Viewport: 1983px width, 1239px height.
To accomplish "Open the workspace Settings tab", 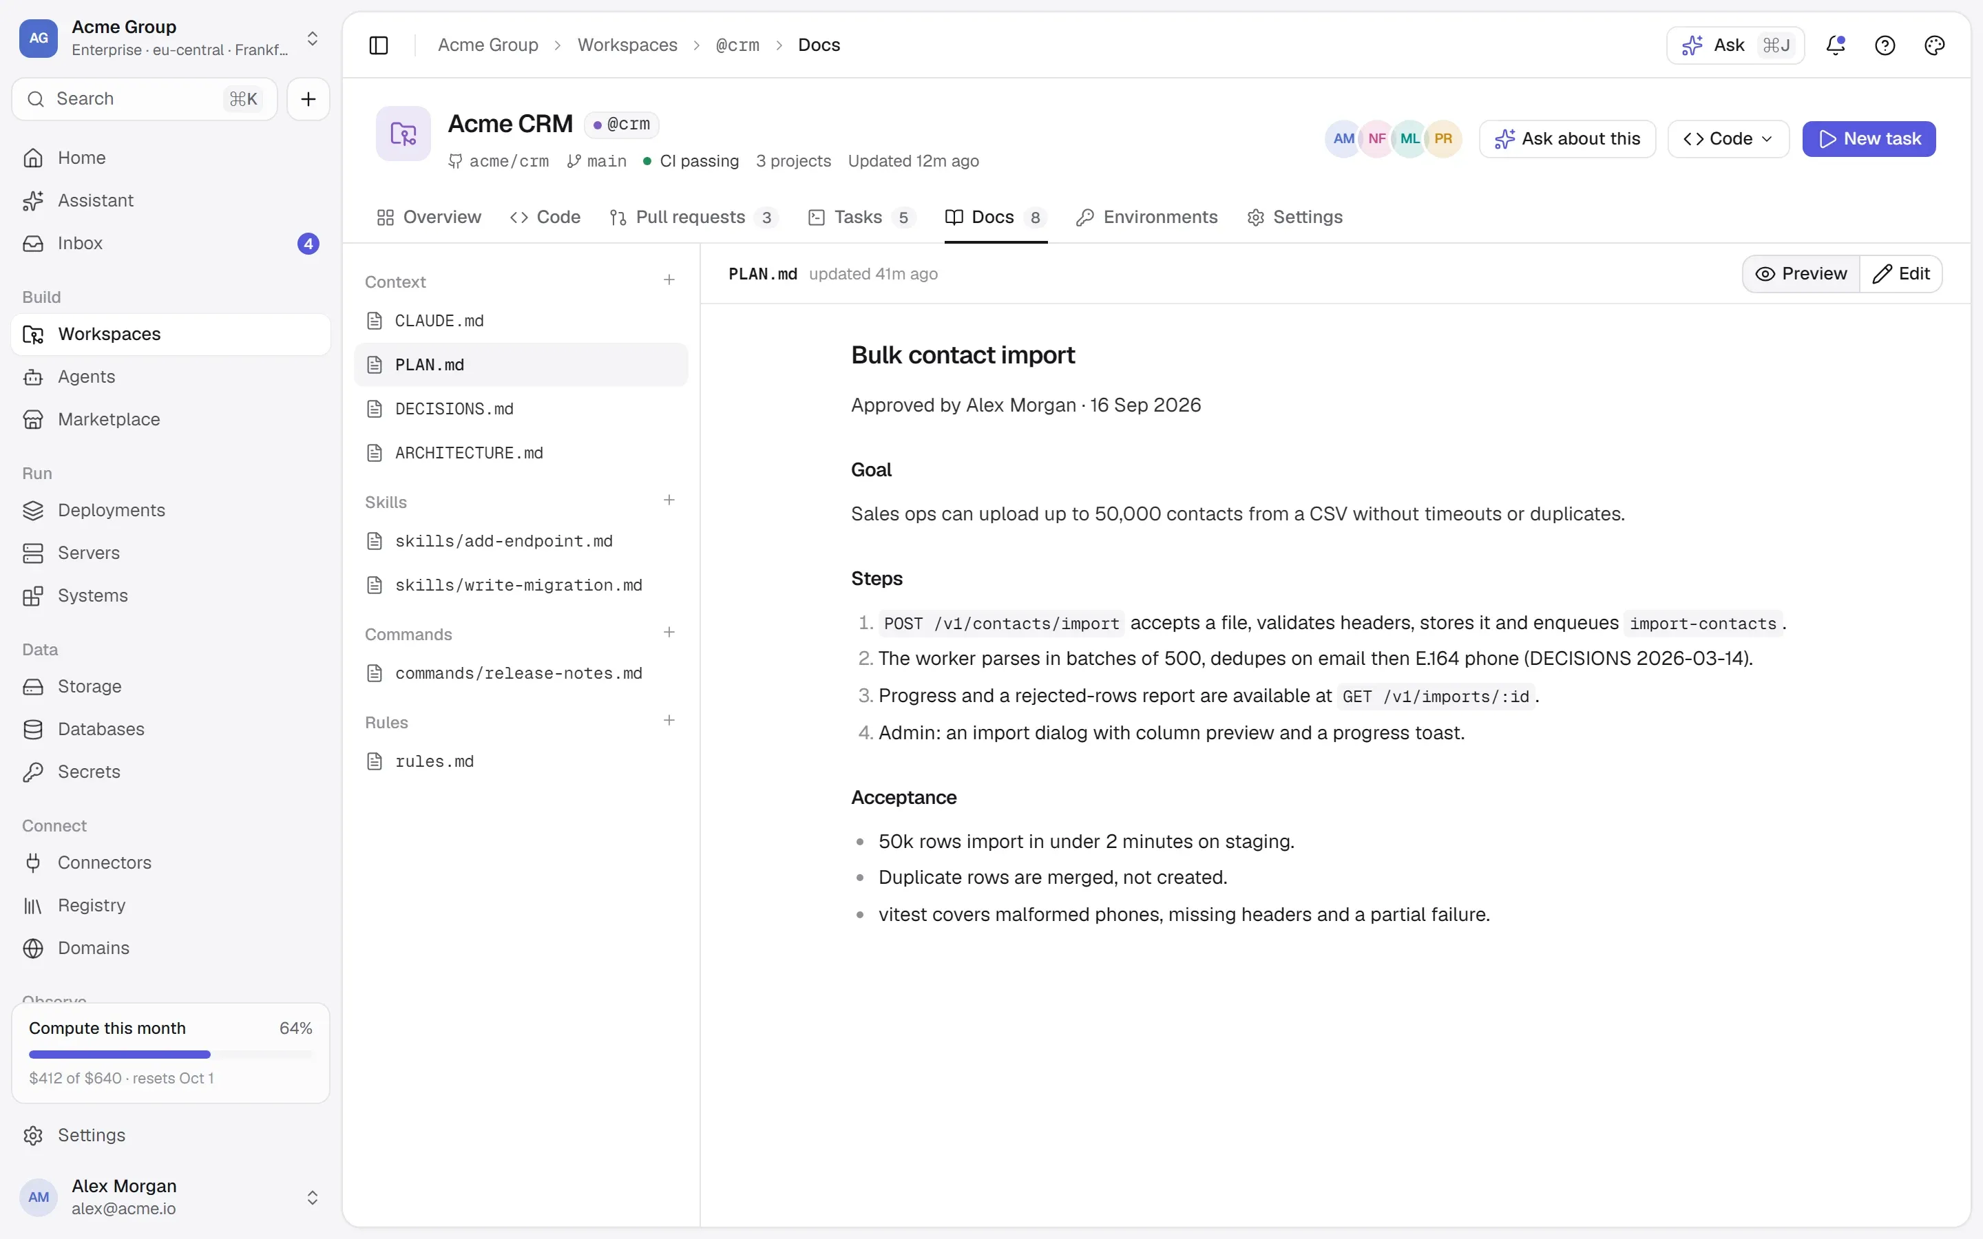I will click(x=1294, y=217).
